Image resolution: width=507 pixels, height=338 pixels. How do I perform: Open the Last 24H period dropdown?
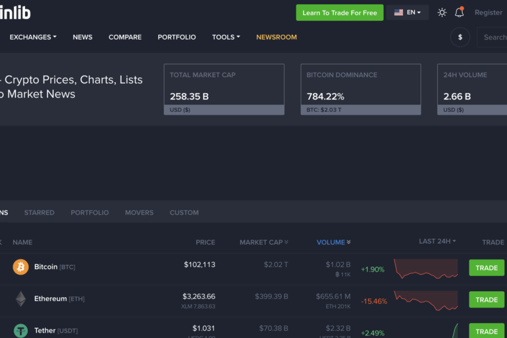pos(437,242)
